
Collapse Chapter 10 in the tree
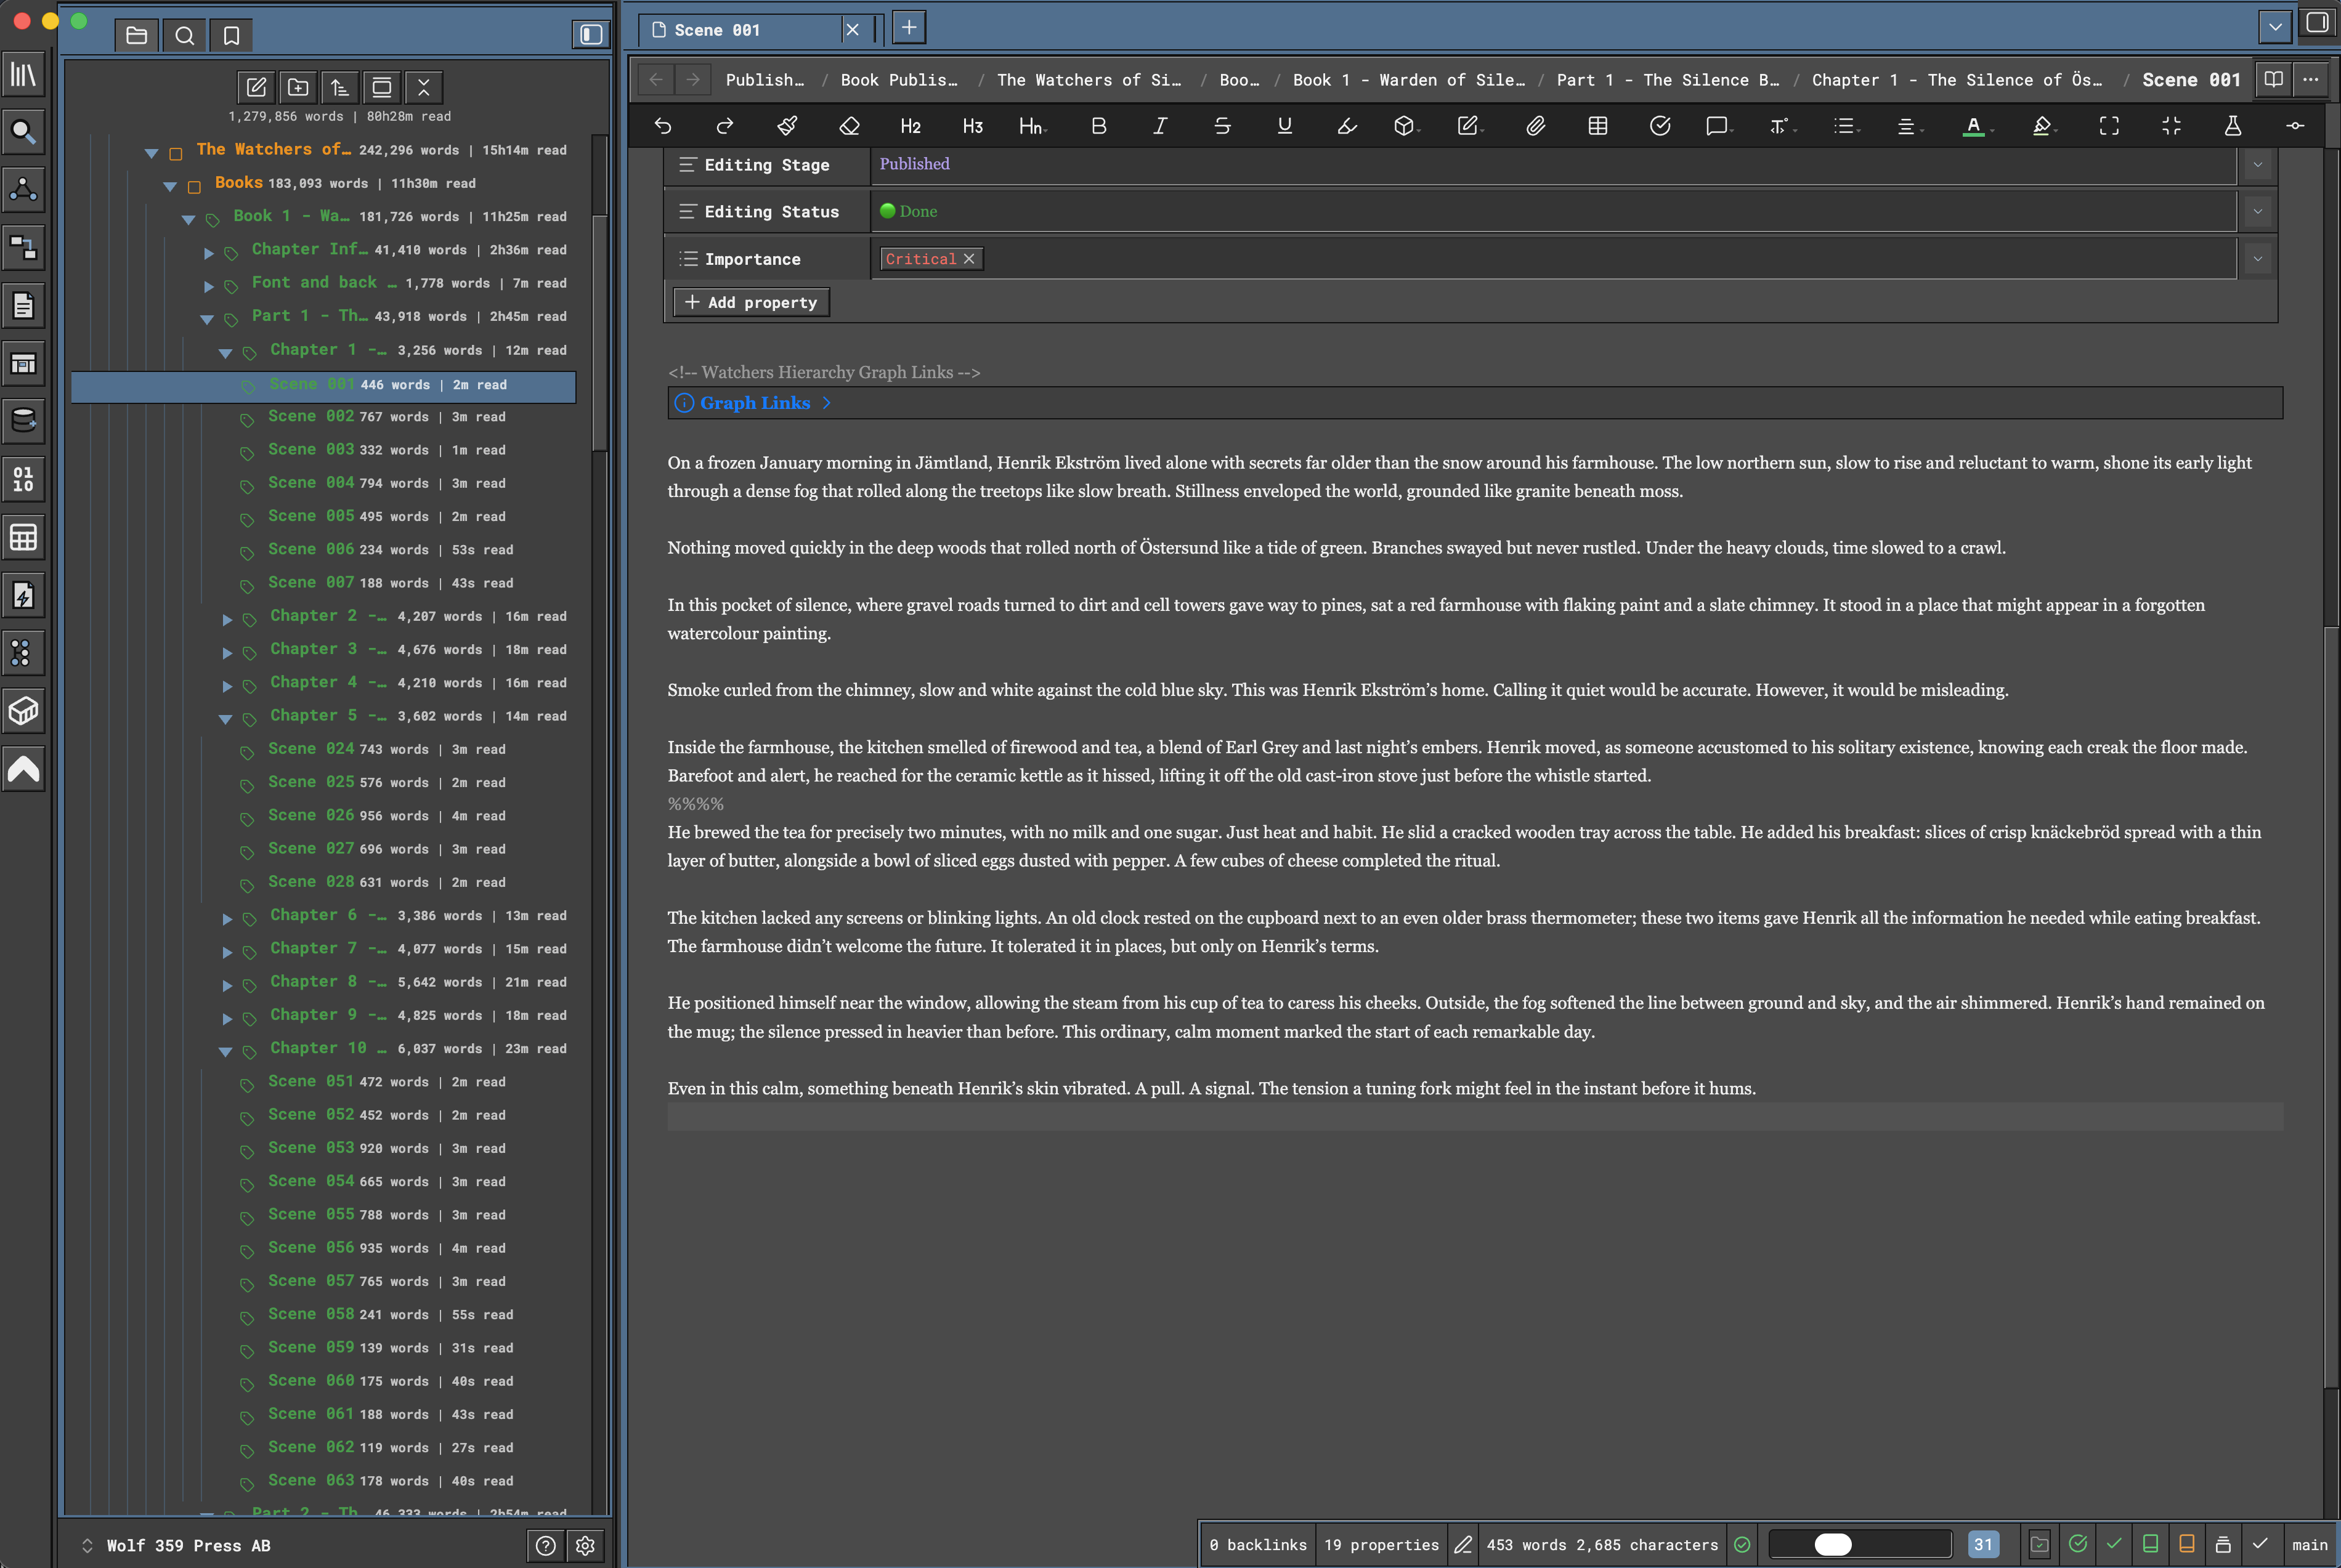(x=226, y=1051)
